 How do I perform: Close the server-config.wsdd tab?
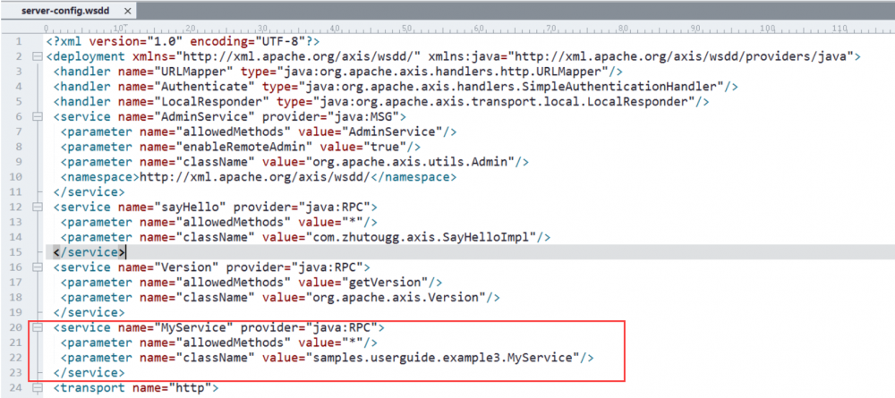(127, 12)
